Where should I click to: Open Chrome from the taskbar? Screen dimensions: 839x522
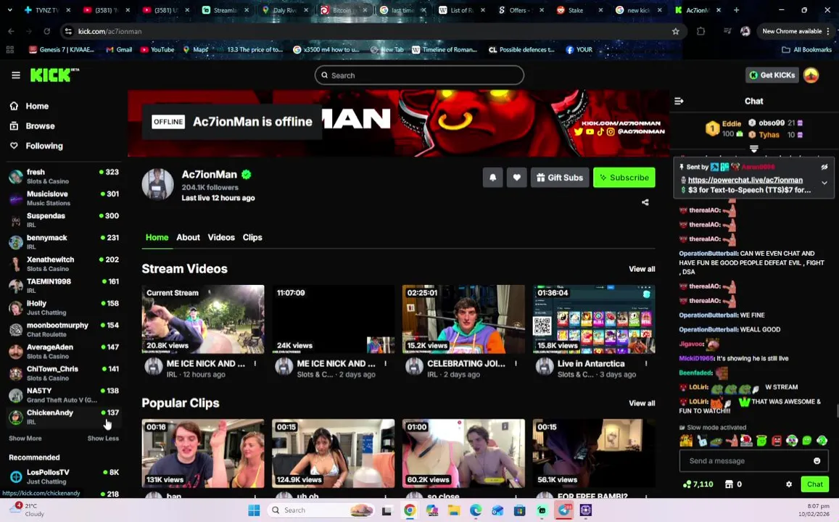410,510
